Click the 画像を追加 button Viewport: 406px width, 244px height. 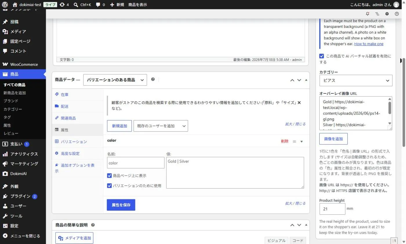(333, 139)
